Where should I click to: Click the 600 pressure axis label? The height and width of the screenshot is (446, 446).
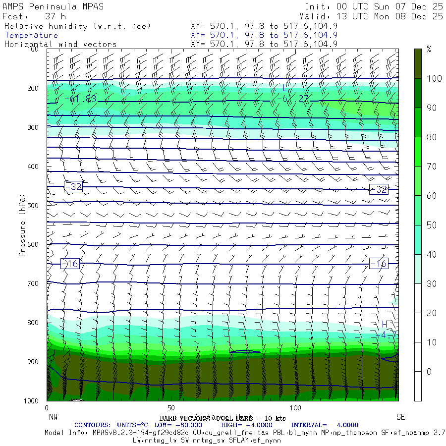[33, 244]
